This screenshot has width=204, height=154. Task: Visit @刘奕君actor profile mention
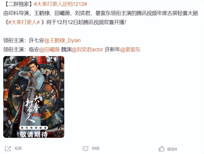pyautogui.click(x=87, y=50)
